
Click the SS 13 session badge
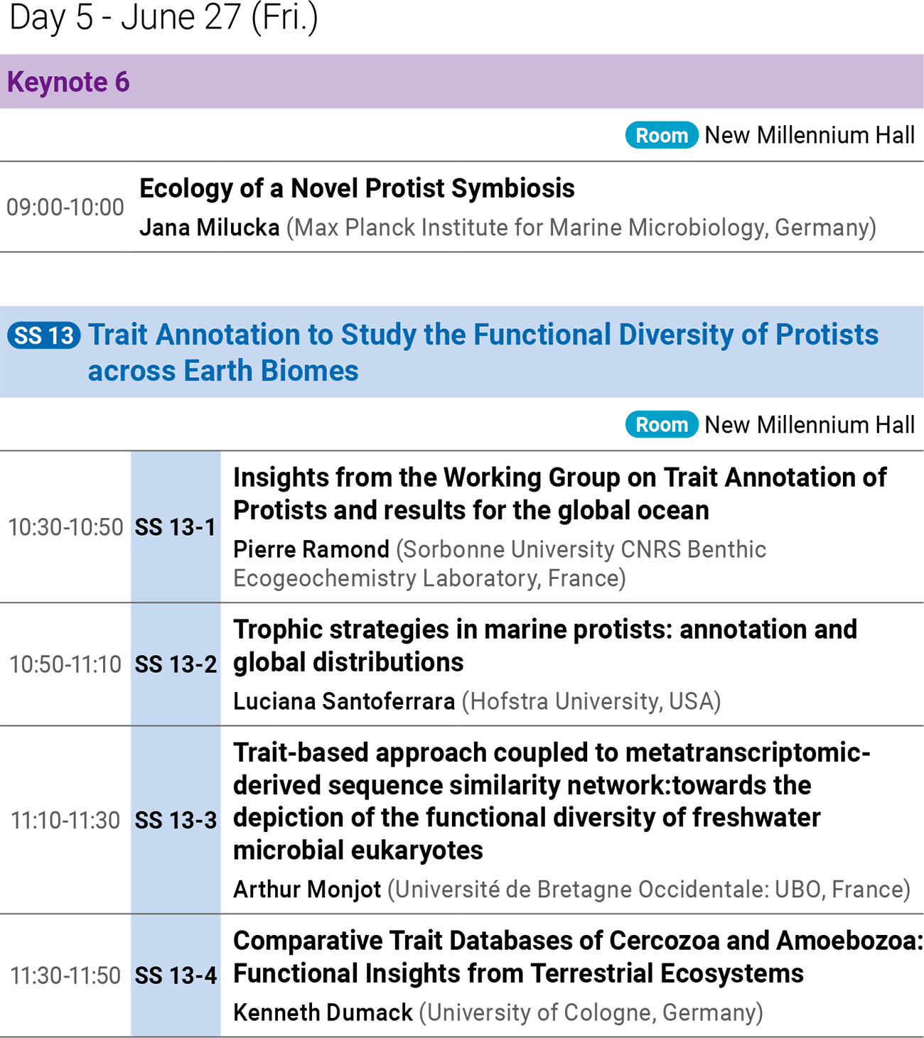(x=44, y=335)
